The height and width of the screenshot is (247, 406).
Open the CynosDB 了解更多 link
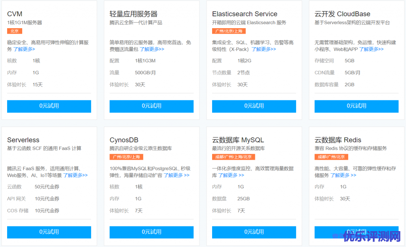click(176, 175)
